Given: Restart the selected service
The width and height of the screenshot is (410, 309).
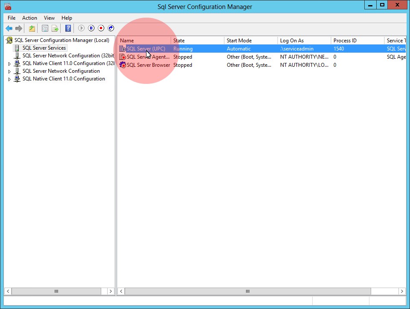Looking at the screenshot, I should pos(111,28).
